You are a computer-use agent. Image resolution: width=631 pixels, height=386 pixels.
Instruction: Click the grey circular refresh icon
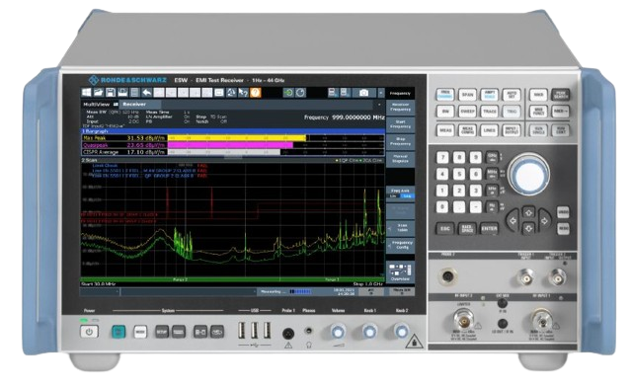coord(300,93)
